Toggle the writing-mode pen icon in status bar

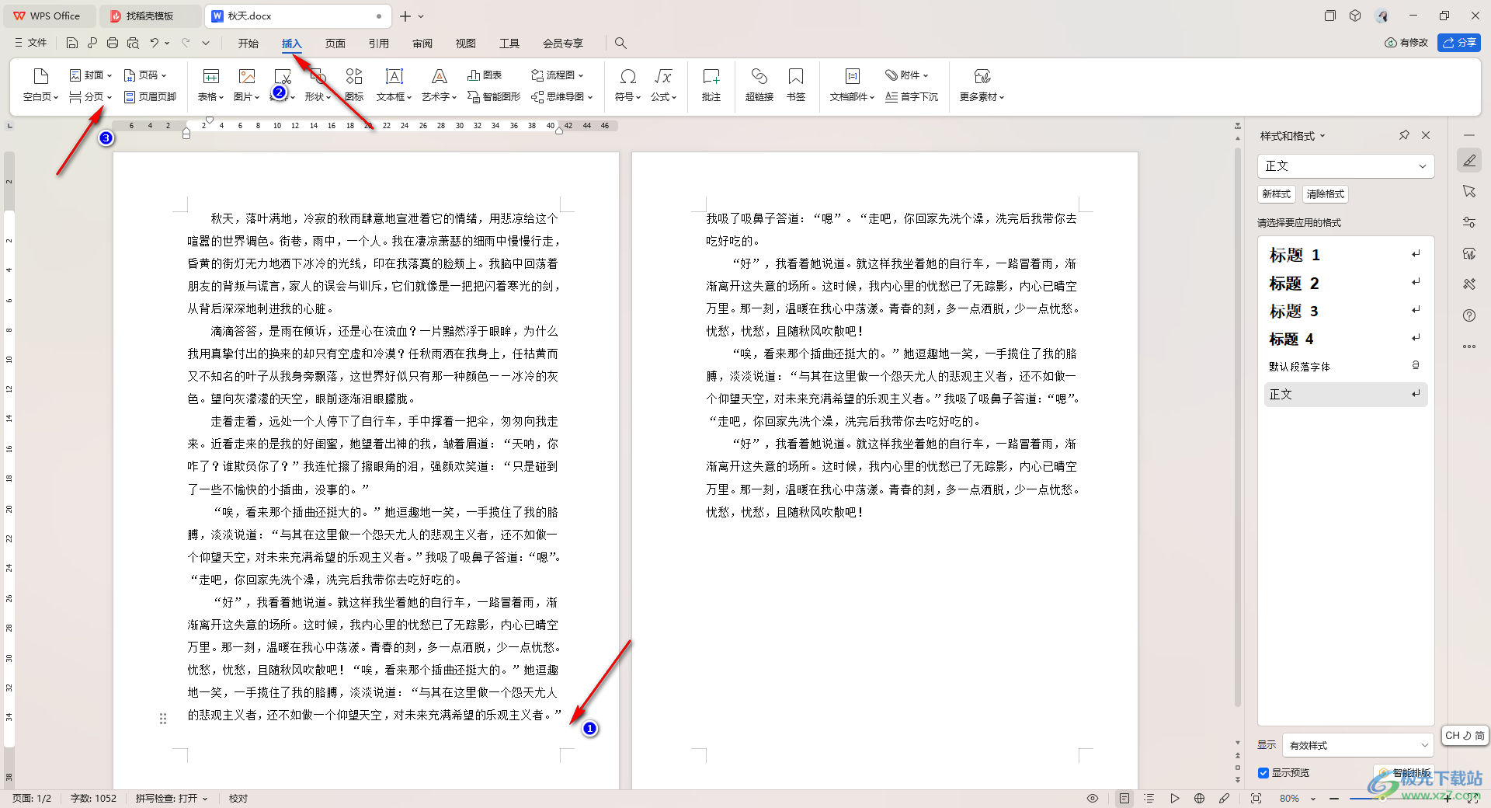coord(1225,799)
